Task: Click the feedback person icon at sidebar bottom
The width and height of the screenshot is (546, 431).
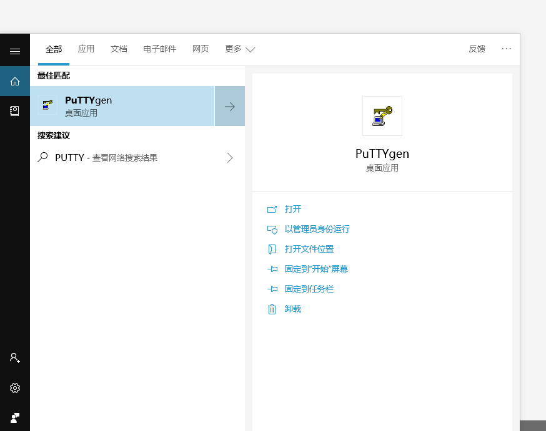Action: pyautogui.click(x=14, y=418)
